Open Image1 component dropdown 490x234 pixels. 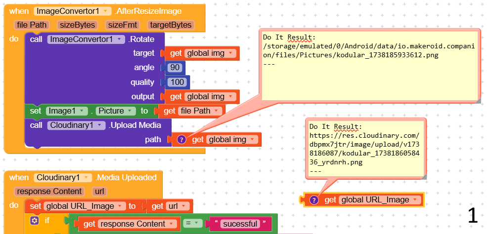click(x=82, y=111)
